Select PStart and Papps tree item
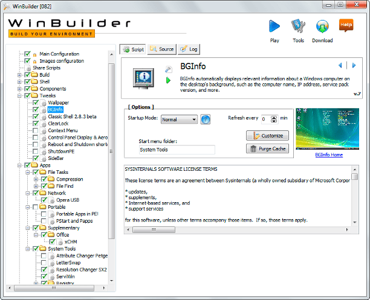Viewport: 370px width, 300px height. click(x=74, y=221)
